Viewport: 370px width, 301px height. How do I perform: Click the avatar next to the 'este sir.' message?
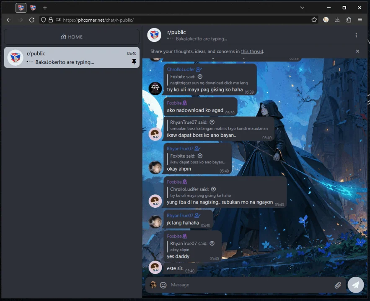(155, 267)
